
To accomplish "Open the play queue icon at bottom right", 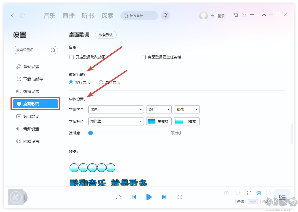I will [x=282, y=197].
